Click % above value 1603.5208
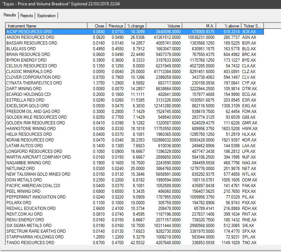 (x=231, y=129)
